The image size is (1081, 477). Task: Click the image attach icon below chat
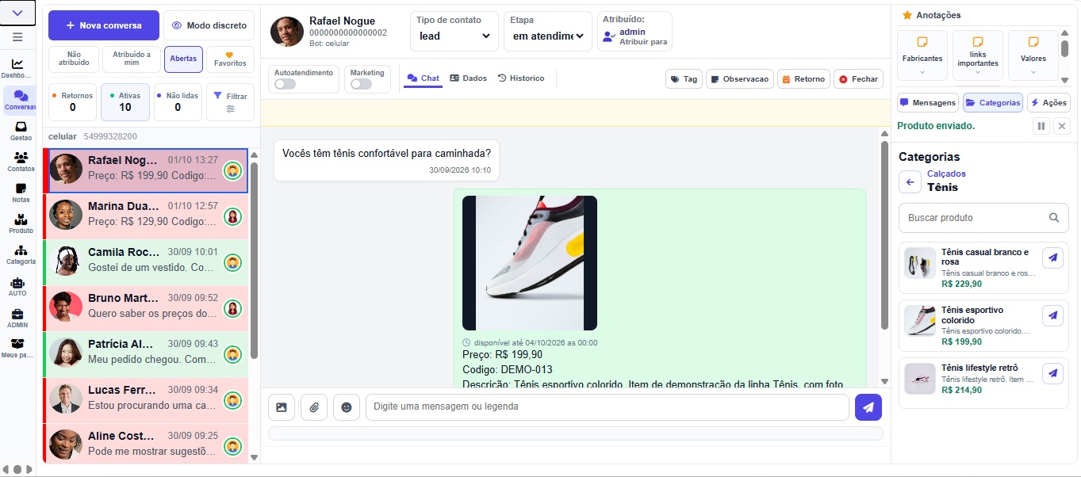[x=282, y=407]
